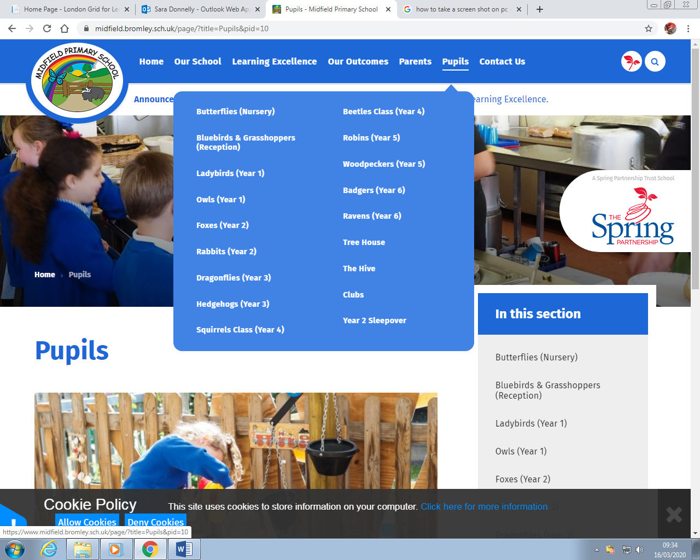Image resolution: width=700 pixels, height=560 pixels.
Task: Click Allow Cookies button
Action: (x=87, y=522)
